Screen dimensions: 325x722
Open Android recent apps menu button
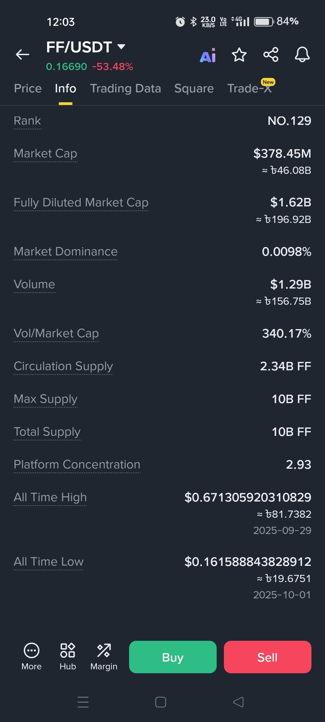tap(83, 702)
